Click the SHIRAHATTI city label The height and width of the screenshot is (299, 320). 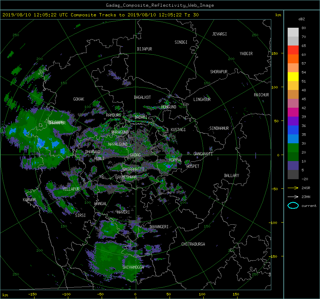click(x=133, y=169)
